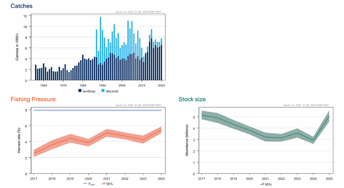
Task: Click the Catches chart heading
Action: click(21, 6)
